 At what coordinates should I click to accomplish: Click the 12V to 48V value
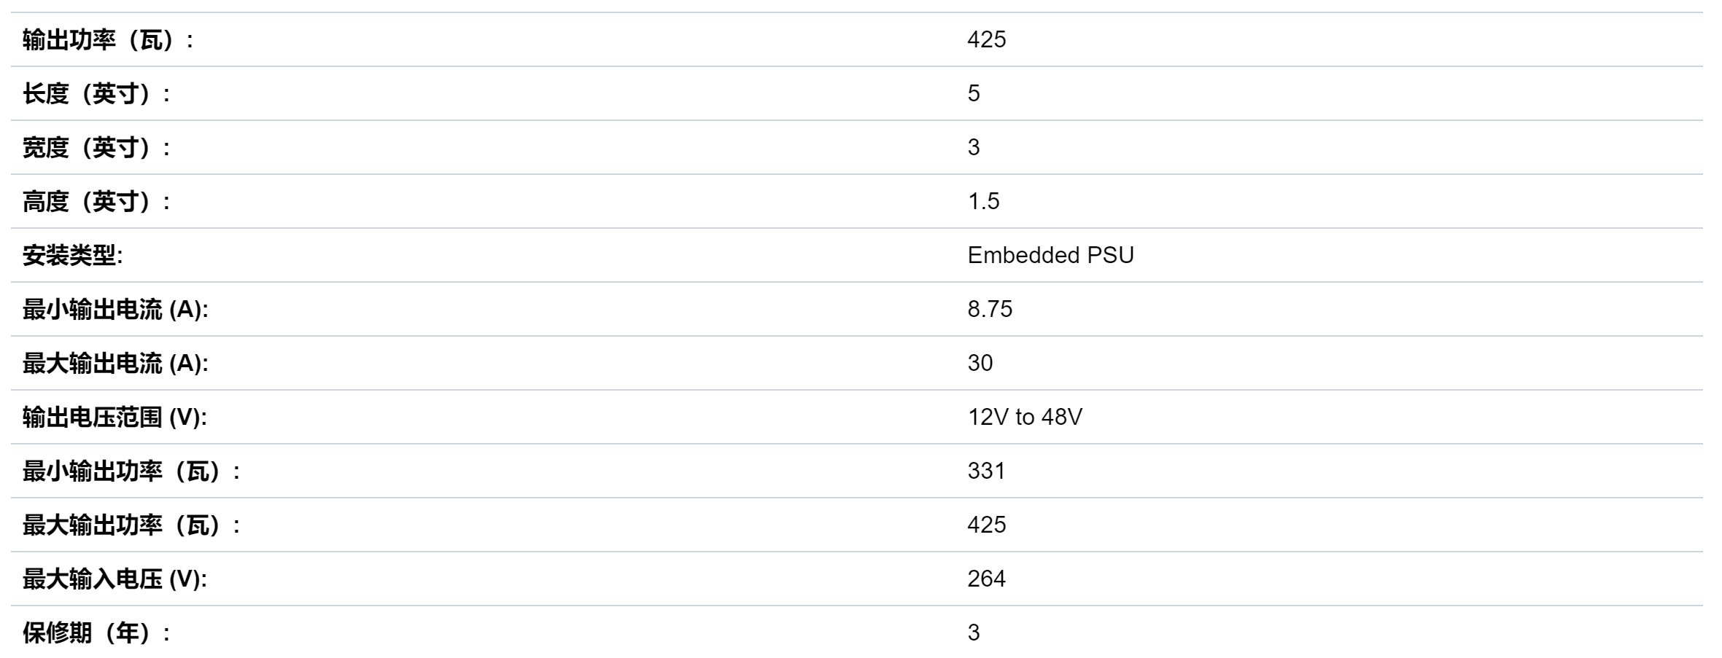click(1025, 417)
